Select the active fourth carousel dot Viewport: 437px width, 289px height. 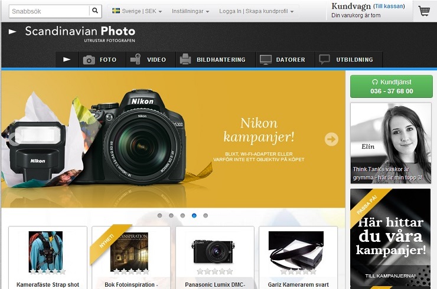(194, 215)
